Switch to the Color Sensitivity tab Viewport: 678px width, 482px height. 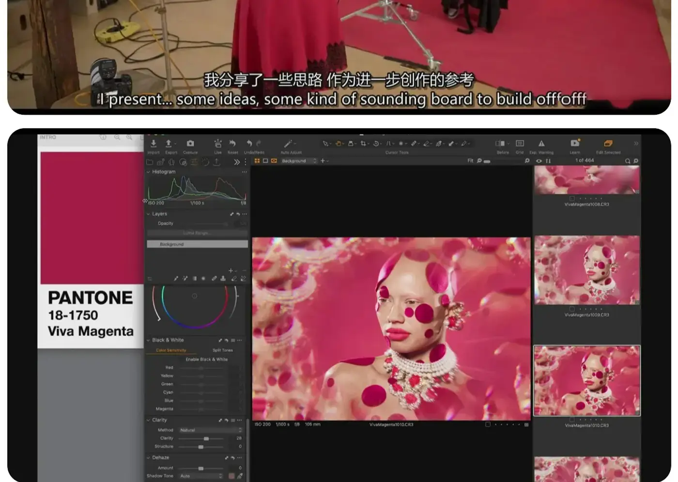click(171, 350)
